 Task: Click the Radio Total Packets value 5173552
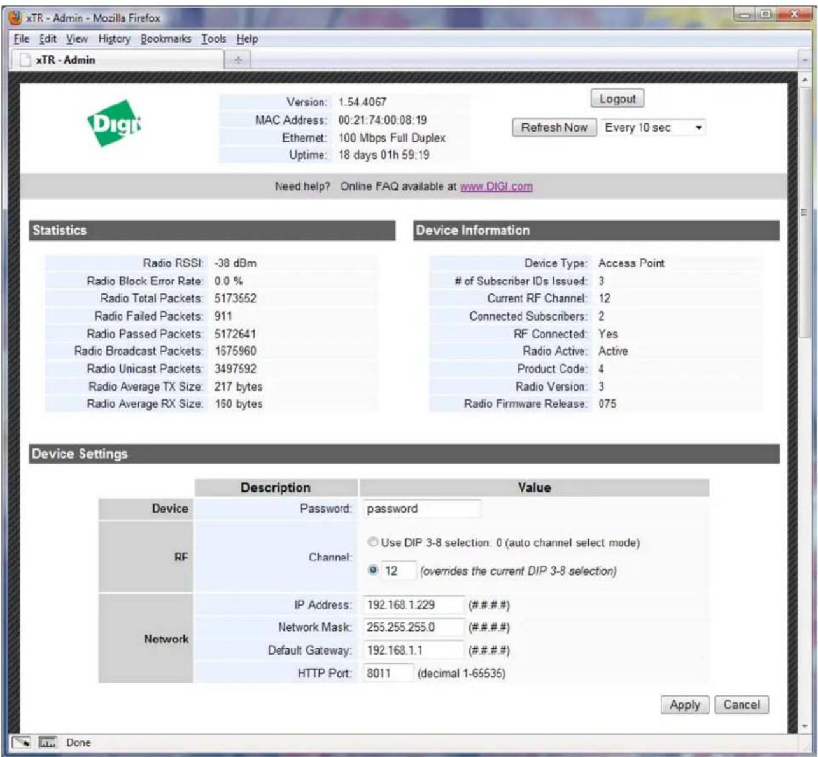pos(236,298)
